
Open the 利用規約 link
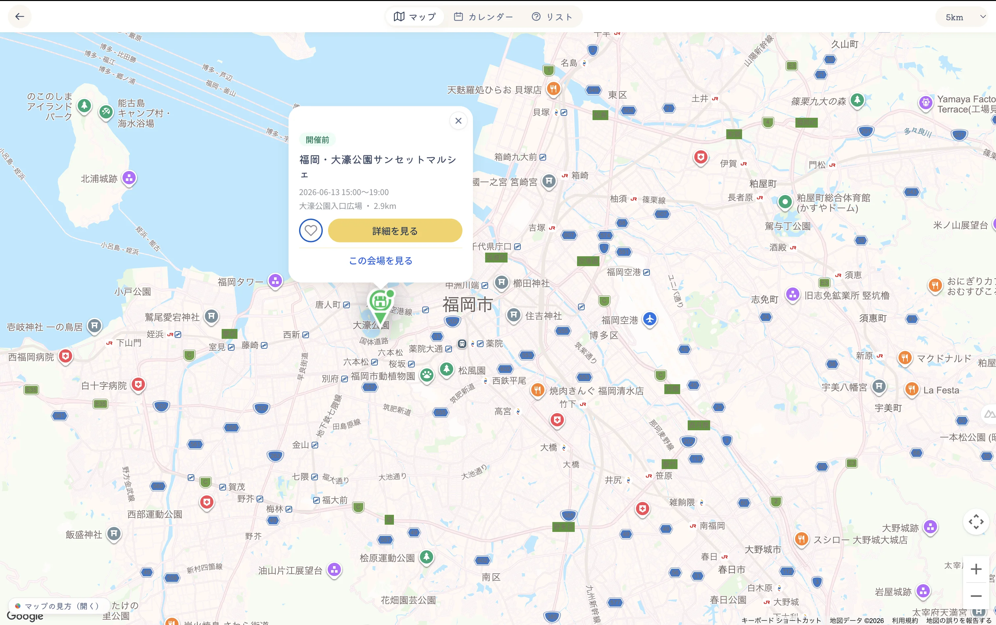[x=904, y=620]
